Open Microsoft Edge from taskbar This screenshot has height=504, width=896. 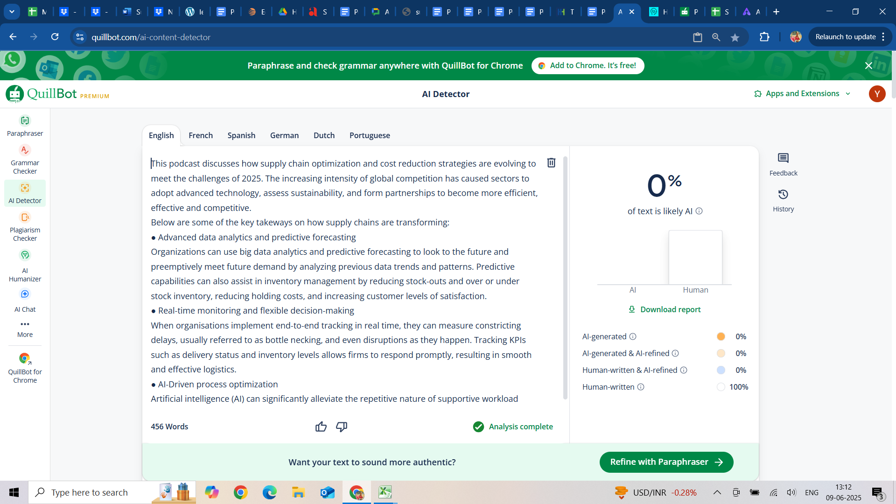pyautogui.click(x=269, y=492)
